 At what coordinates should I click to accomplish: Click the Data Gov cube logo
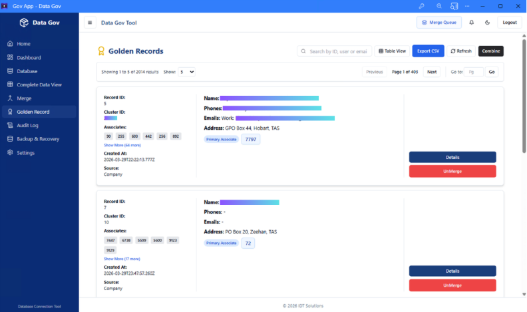click(x=24, y=23)
